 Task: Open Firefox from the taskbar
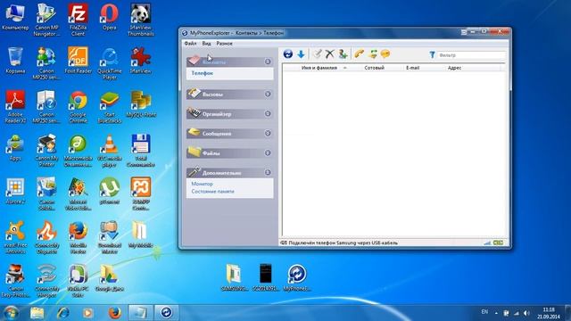tap(114, 313)
